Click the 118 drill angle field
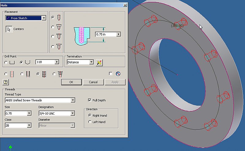 point(45,62)
